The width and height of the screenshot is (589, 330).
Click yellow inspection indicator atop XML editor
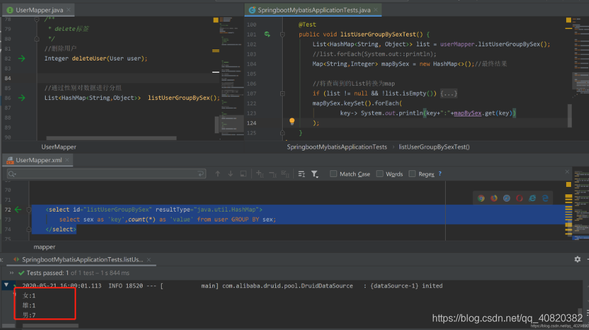pos(569,184)
